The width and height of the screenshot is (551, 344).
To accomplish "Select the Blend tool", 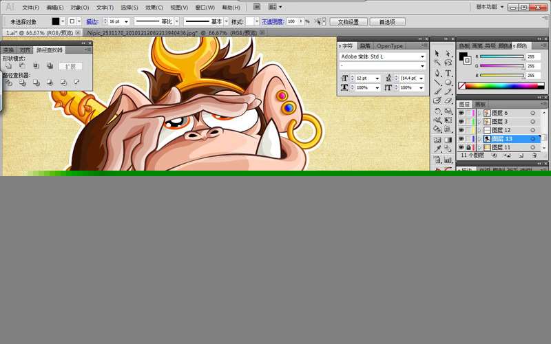I will [448, 149].
